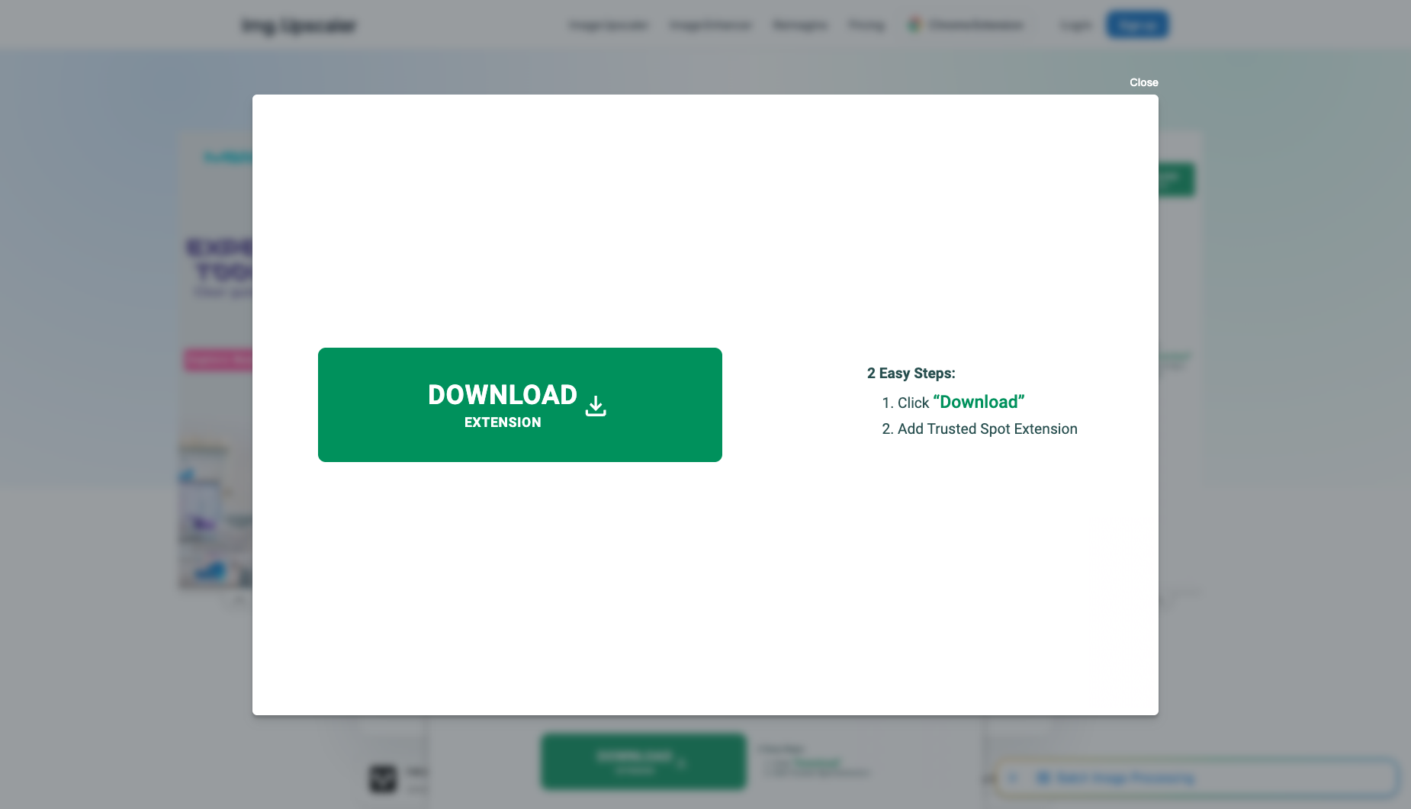Click the blue Sign Up button in the header

pos(1137,25)
